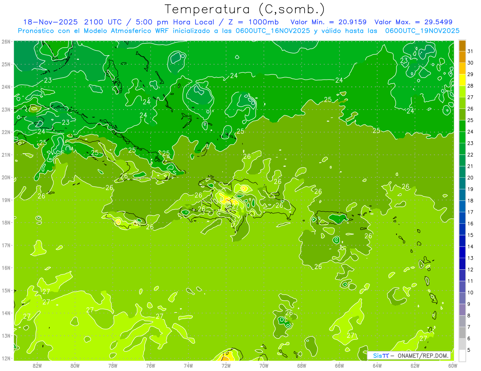Image resolution: width=481 pixels, height=371 pixels.
Task: Pick the yellow colorbar segment between 28 and 29
Action: pos(463,80)
